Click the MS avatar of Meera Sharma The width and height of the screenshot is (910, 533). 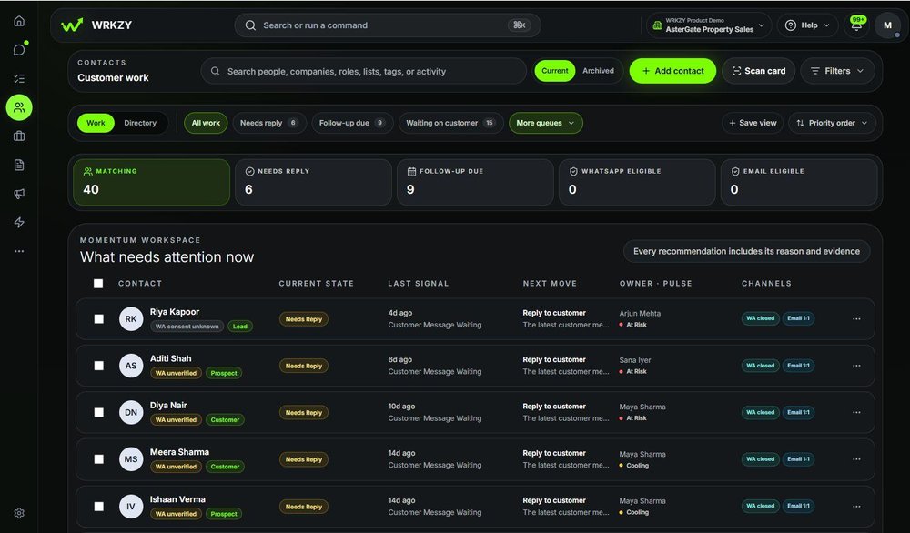coord(131,459)
